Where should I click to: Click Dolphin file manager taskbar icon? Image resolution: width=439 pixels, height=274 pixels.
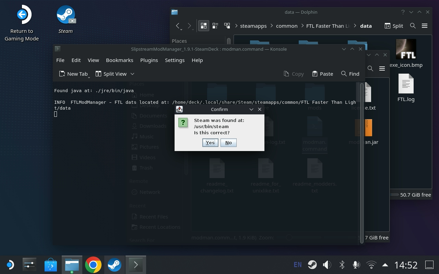(x=72, y=265)
